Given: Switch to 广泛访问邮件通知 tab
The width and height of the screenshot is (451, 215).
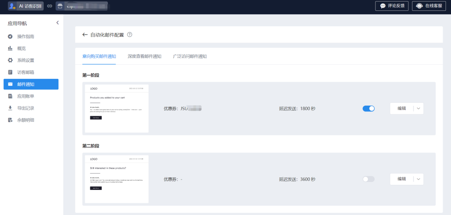Looking at the screenshot, I should point(190,56).
